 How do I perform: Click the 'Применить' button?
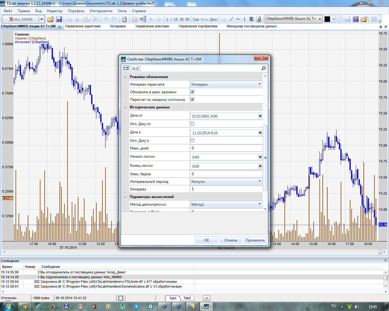pyautogui.click(x=255, y=240)
